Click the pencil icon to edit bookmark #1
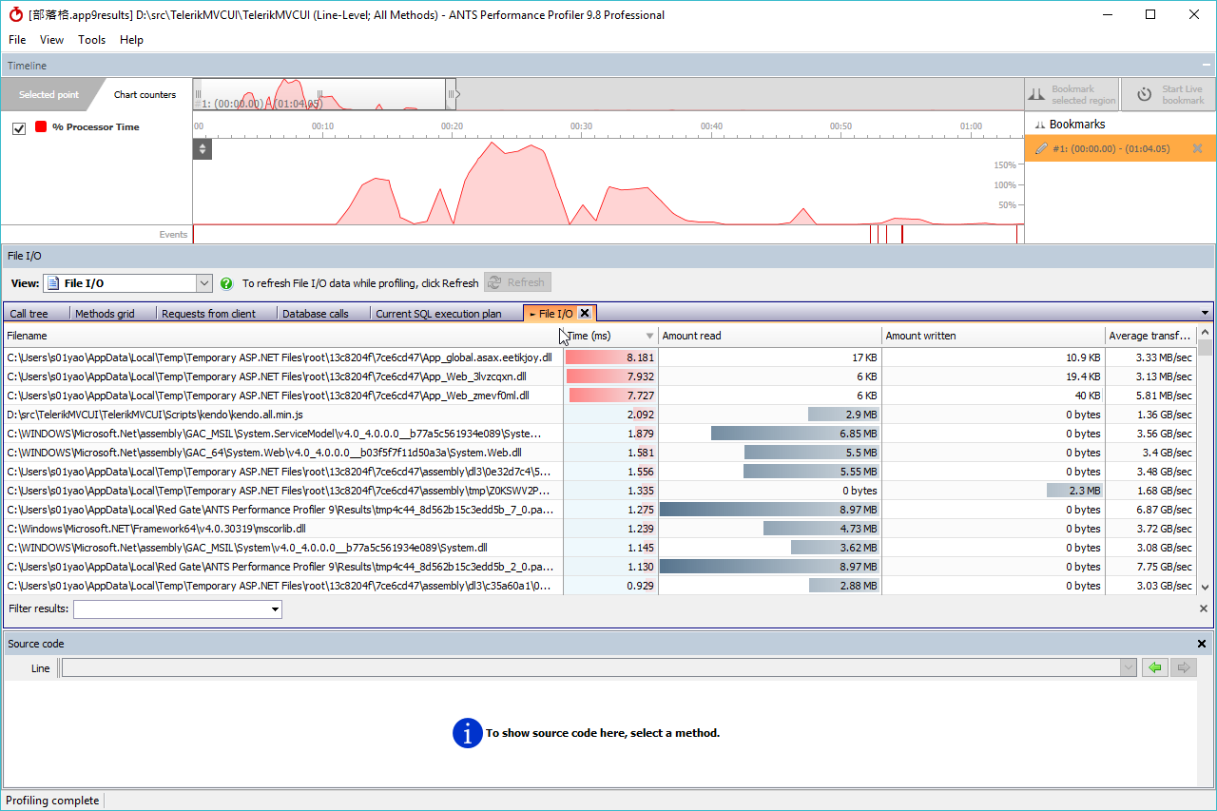 point(1043,148)
